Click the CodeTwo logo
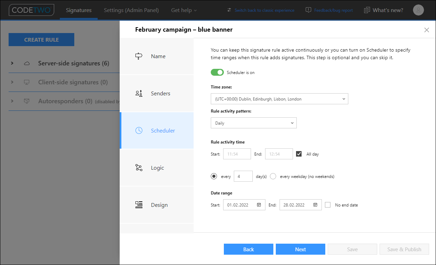This screenshot has width=436, height=265. pos(32,10)
